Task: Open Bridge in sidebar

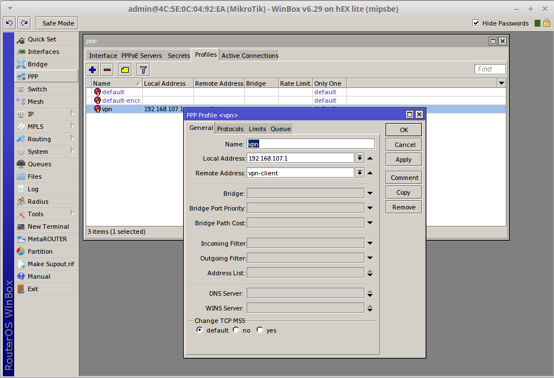Action: click(46, 64)
